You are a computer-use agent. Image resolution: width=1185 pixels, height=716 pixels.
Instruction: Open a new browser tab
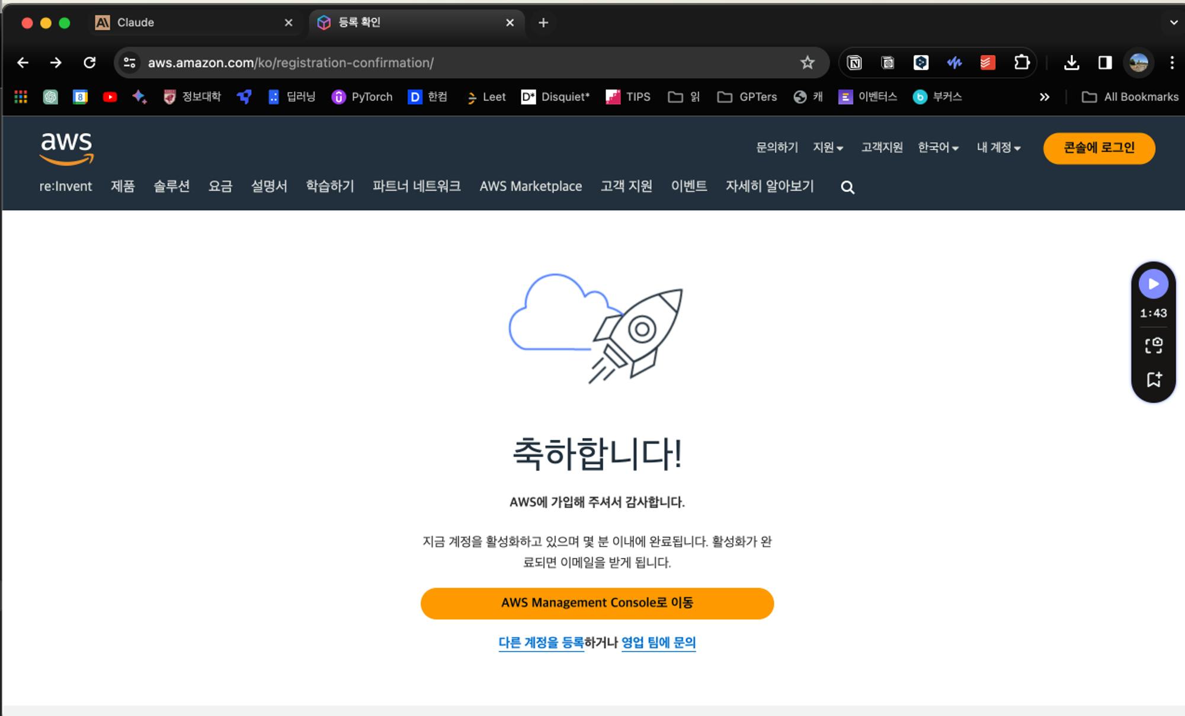(543, 23)
